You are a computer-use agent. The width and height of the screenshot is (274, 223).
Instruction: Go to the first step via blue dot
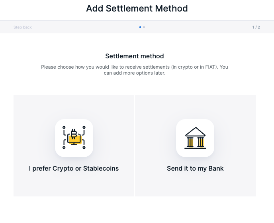140,27
